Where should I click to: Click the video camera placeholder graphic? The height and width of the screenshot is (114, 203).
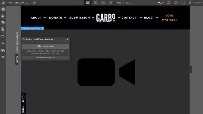106,72
